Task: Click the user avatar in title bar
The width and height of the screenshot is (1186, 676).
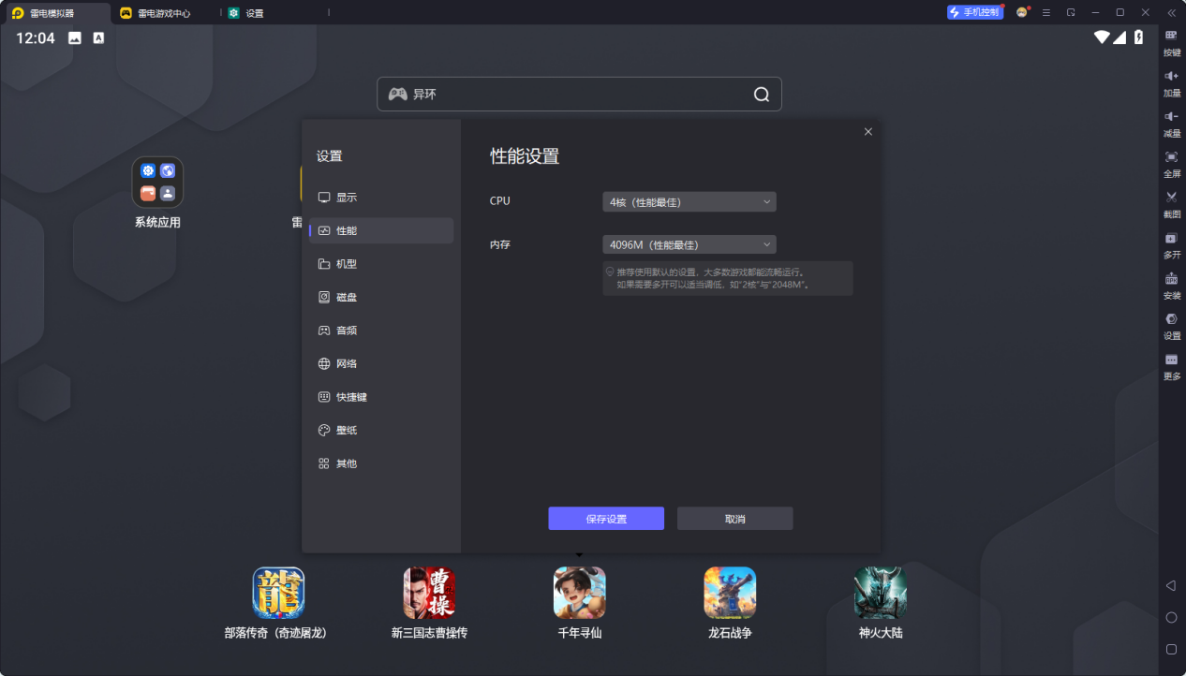Action: pos(1022,12)
